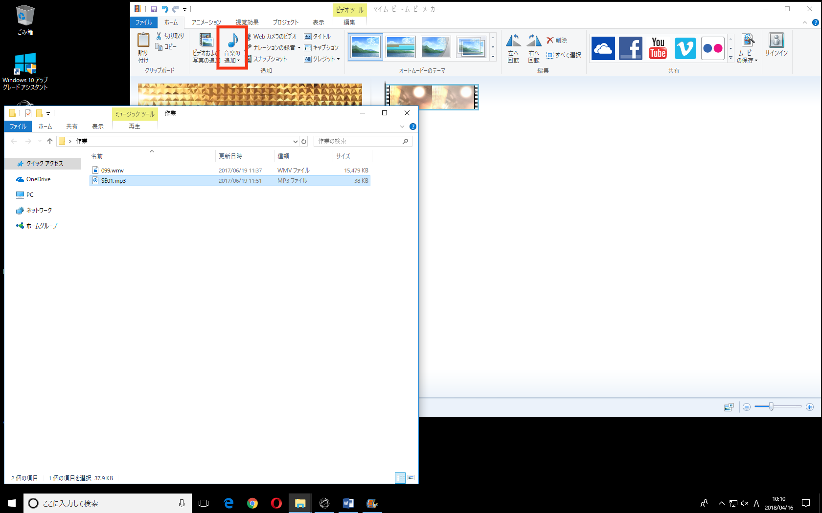Open the Animations ribbon tab

pos(206,22)
